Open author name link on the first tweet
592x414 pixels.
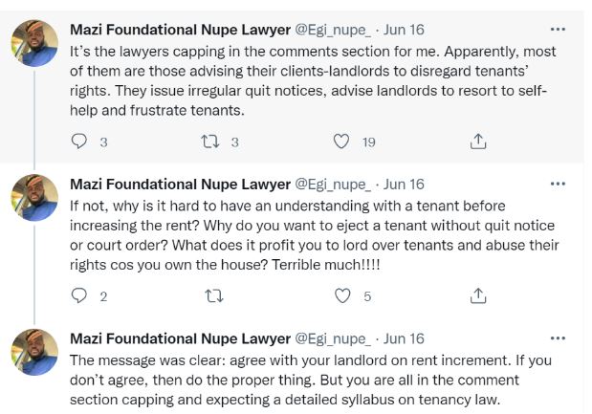coord(180,29)
